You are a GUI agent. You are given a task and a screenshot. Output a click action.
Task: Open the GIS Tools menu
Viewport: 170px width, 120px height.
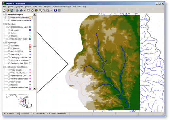[x=77, y=7]
